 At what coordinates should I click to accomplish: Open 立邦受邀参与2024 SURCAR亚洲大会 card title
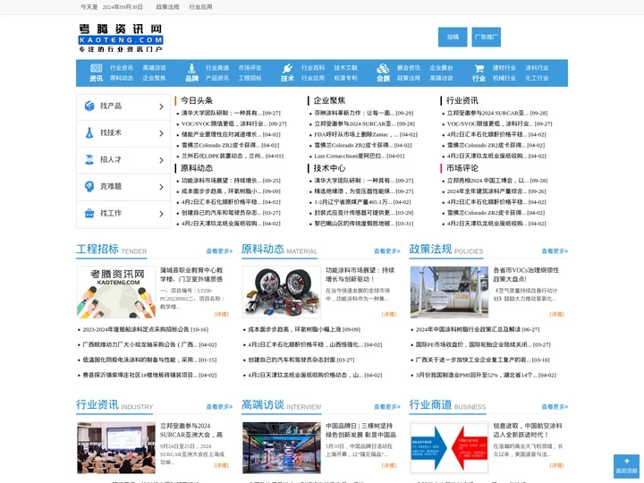(x=191, y=430)
